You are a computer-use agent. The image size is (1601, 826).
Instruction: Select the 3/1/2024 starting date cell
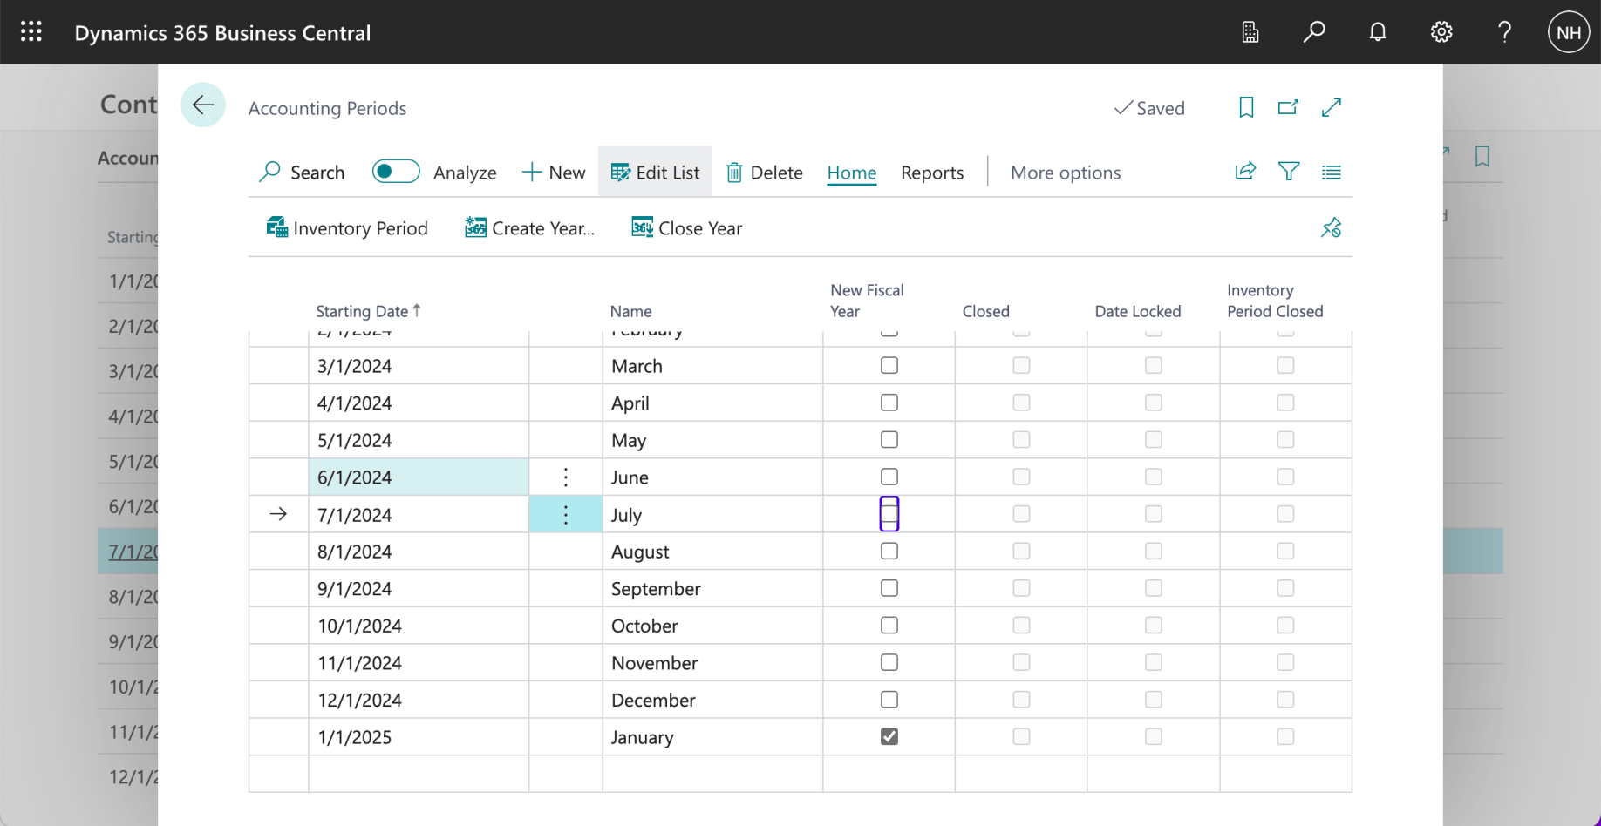pyautogui.click(x=419, y=366)
